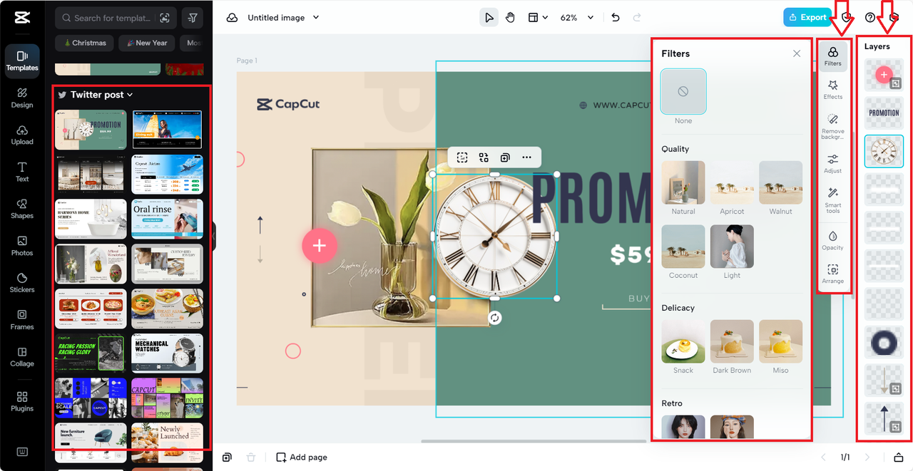Click the duplicate icon on floating toolbar
The width and height of the screenshot is (913, 471).
pyautogui.click(x=505, y=157)
